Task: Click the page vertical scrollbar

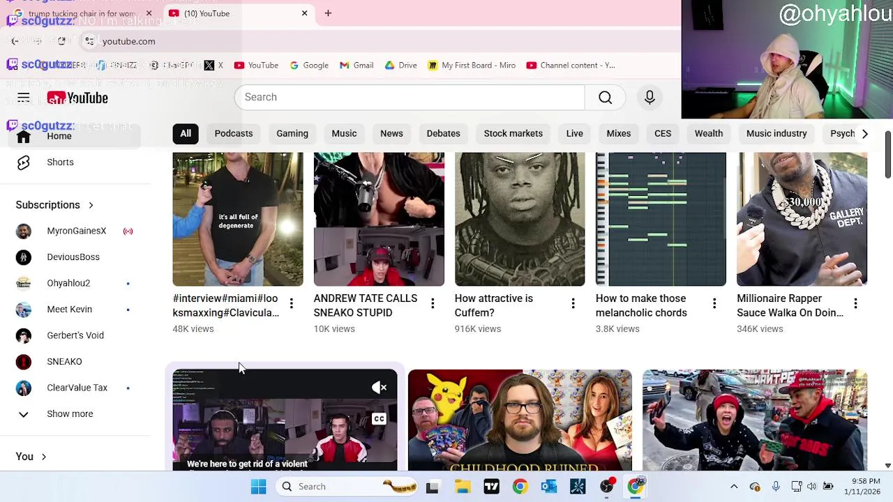Action: pyautogui.click(x=887, y=153)
